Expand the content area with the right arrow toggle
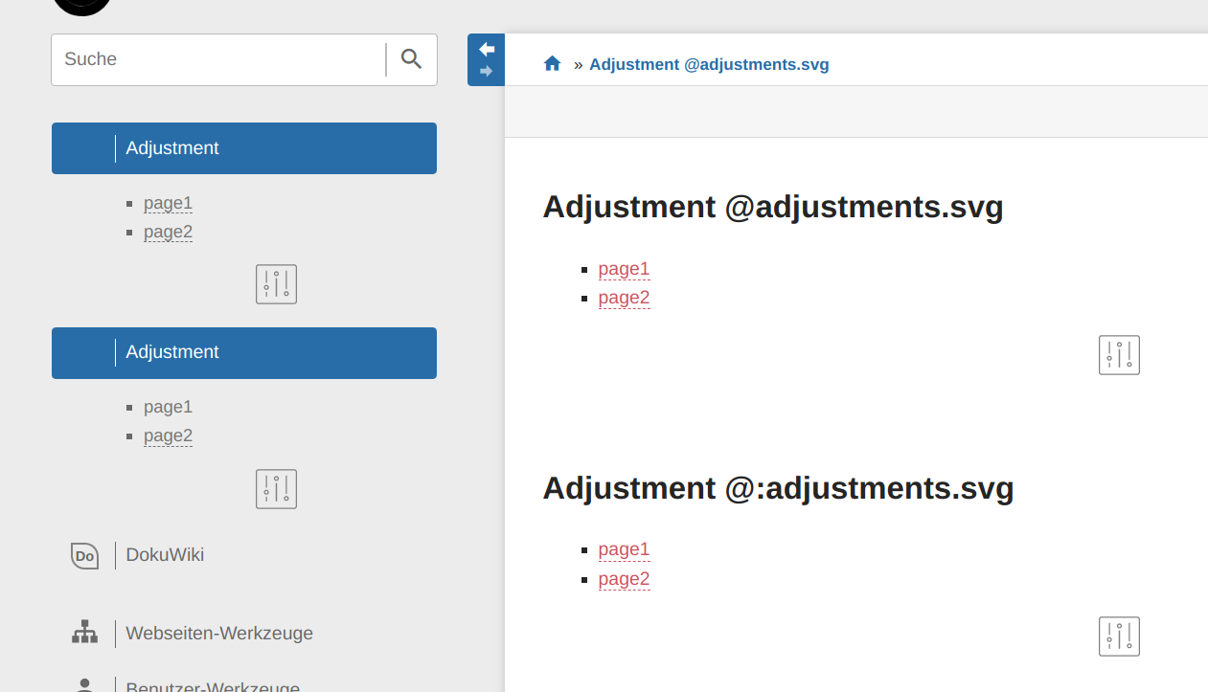Viewport: 1208px width, 692px height. coord(486,69)
